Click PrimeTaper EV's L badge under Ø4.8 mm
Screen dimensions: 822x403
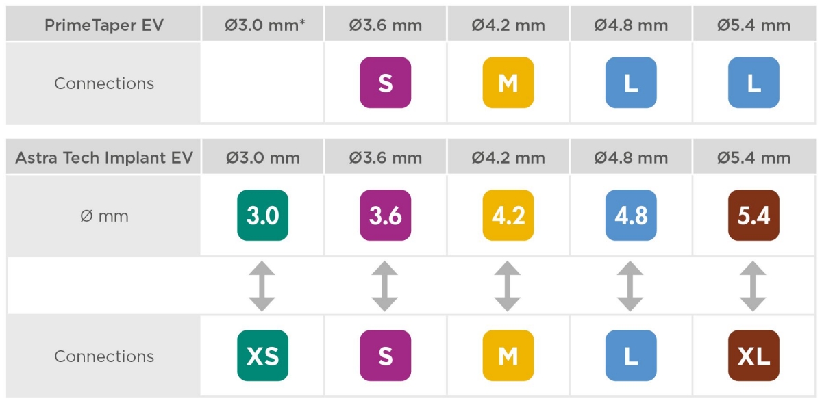pyautogui.click(x=630, y=83)
